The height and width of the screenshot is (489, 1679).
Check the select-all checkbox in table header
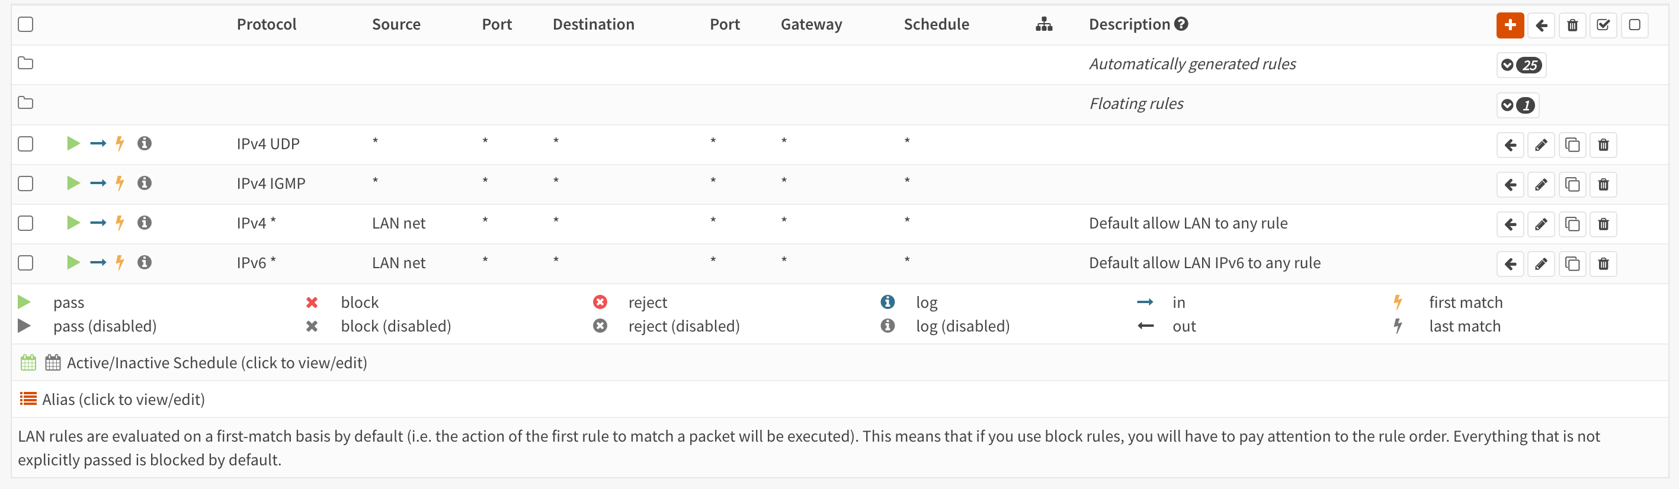(x=25, y=25)
